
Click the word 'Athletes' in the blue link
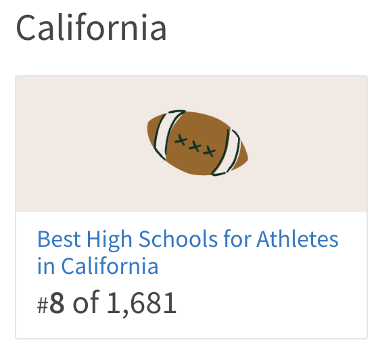(298, 239)
